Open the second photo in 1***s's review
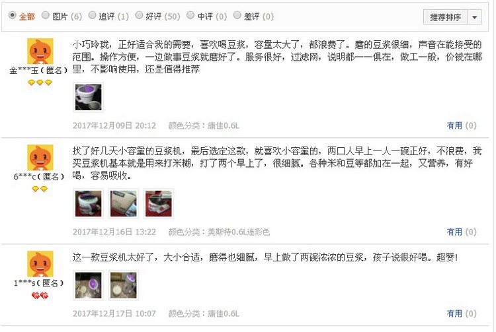The height and width of the screenshot is (332, 496). [x=124, y=285]
